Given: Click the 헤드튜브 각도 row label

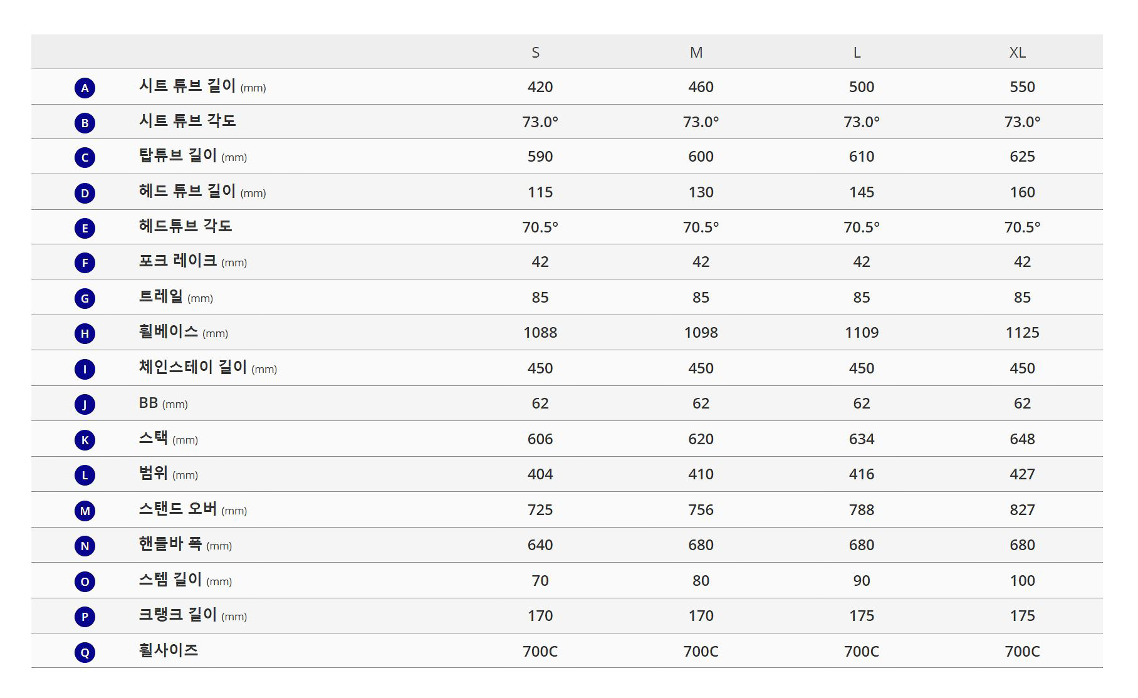Looking at the screenshot, I should point(185,226).
